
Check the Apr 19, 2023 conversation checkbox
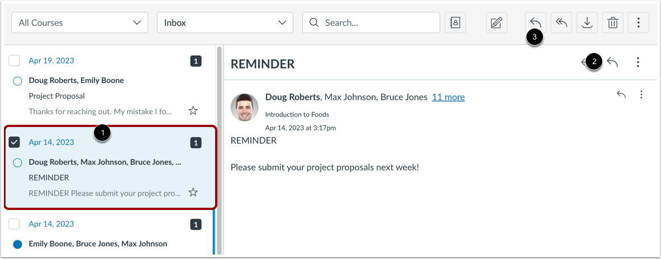point(15,61)
